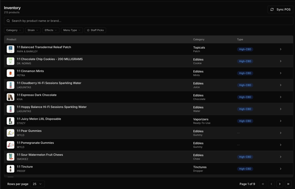Open details chevron for Sour Watermelon Fruit Chews

tap(280, 157)
